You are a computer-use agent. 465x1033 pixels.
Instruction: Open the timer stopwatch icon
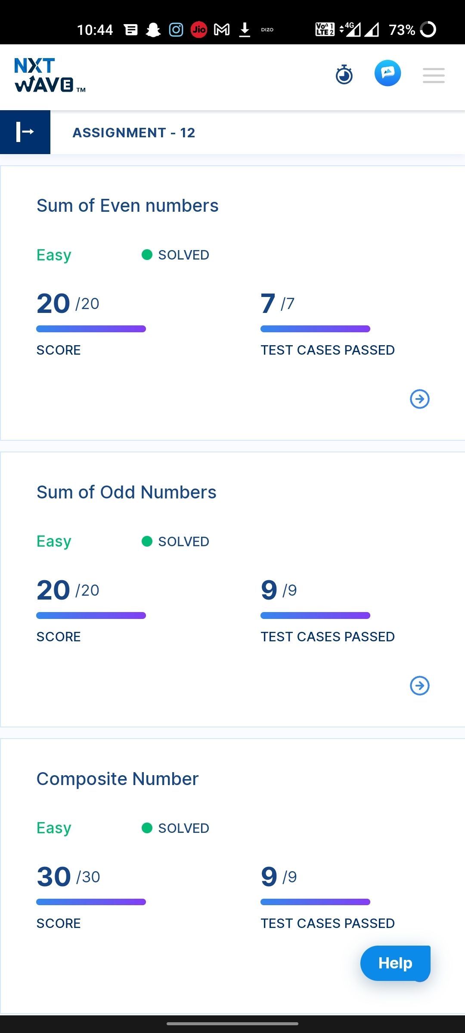point(344,74)
